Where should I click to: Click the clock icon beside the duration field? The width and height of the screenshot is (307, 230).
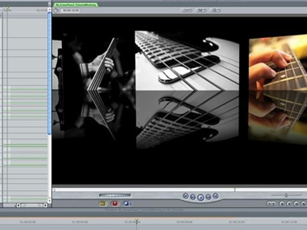(56, 10)
